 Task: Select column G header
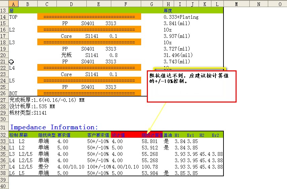click(152, 4)
